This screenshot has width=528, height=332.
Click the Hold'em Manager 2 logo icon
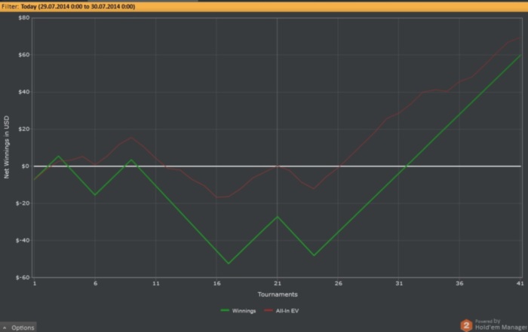click(466, 325)
